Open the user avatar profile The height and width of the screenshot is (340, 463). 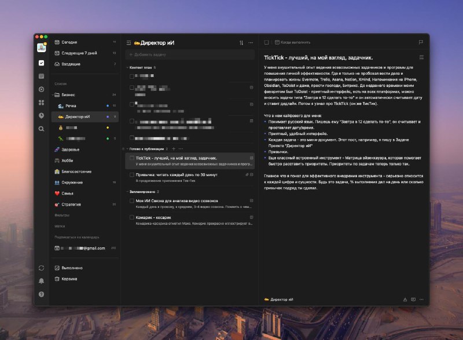(x=41, y=47)
